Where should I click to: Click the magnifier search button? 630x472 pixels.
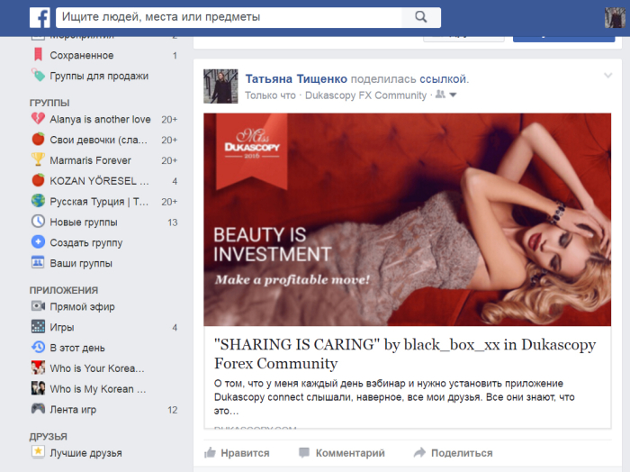(x=420, y=17)
